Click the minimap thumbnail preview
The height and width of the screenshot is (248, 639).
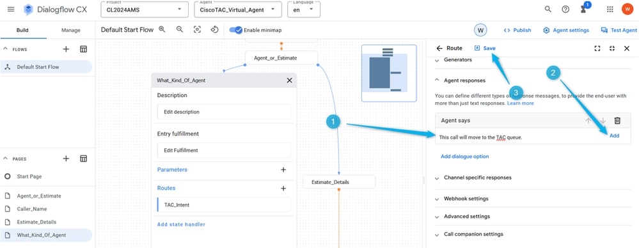pos(389,73)
